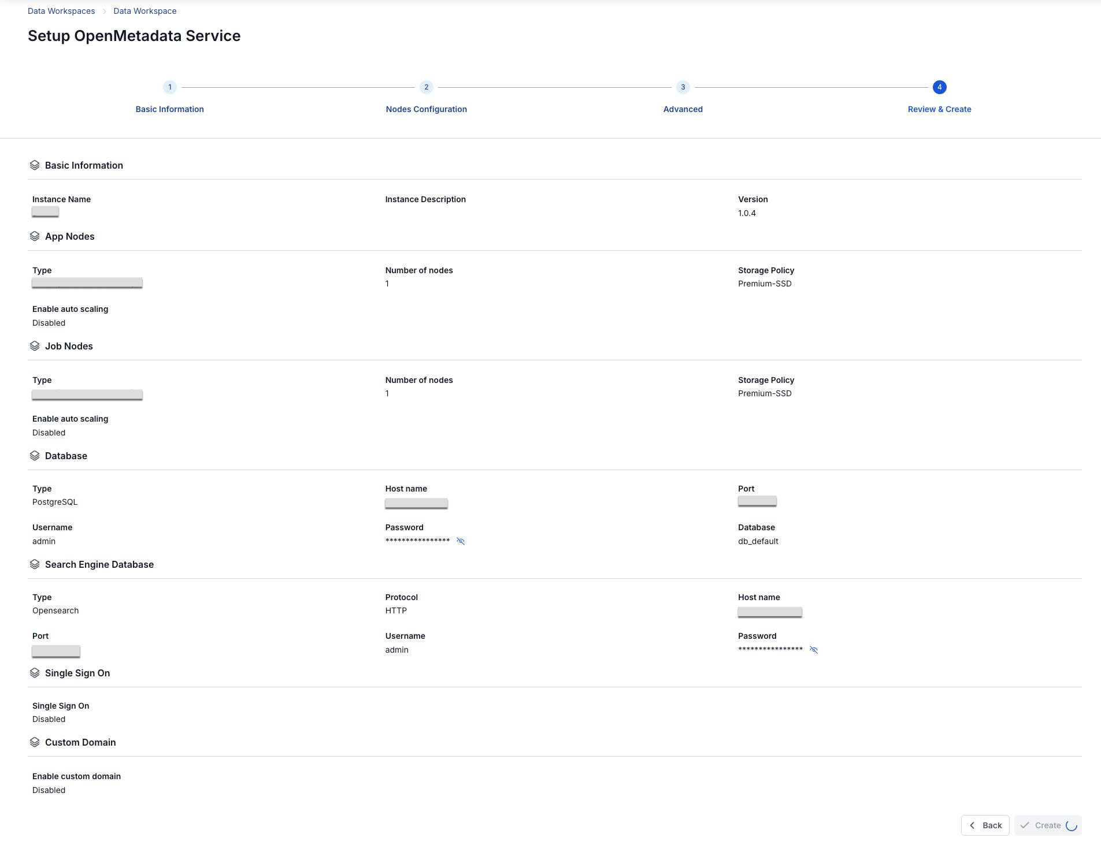Click the Review & Create step label
Viewport: 1101px width, 845px height.
coord(940,109)
